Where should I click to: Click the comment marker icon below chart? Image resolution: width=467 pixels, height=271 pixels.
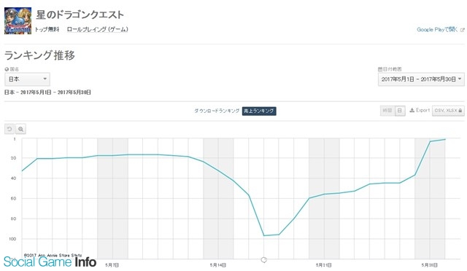click(x=263, y=260)
